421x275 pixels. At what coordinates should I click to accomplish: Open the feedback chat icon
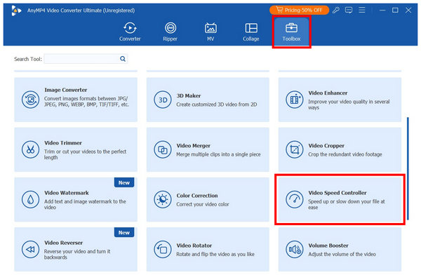[x=349, y=11]
